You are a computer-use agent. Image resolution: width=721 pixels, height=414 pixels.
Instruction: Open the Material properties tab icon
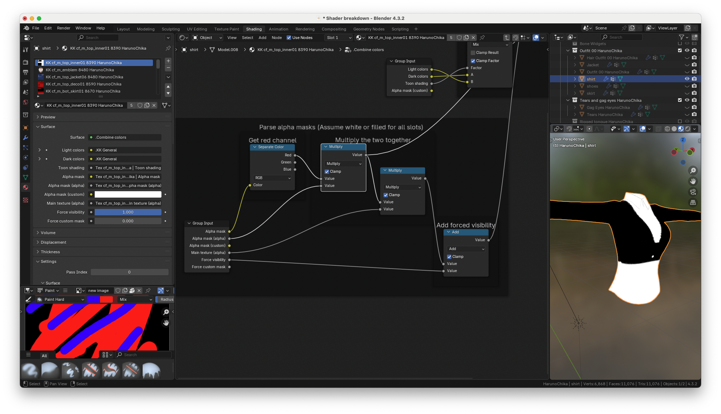tap(26, 187)
